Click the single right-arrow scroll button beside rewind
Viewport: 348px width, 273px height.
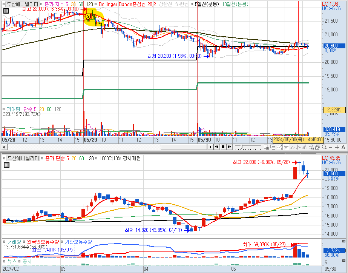(210, 147)
